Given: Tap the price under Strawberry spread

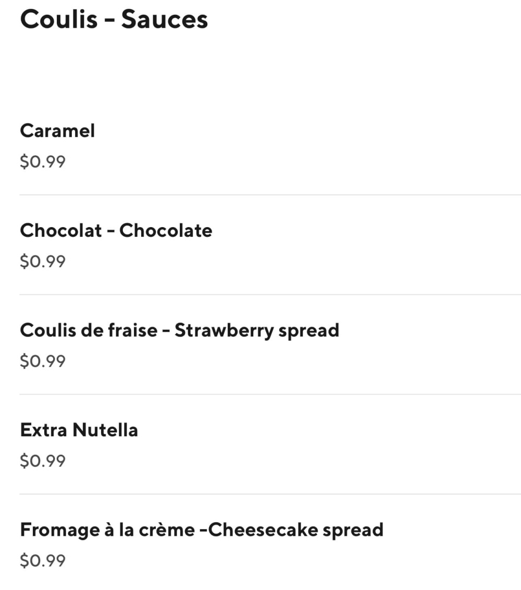Looking at the screenshot, I should (x=43, y=361).
